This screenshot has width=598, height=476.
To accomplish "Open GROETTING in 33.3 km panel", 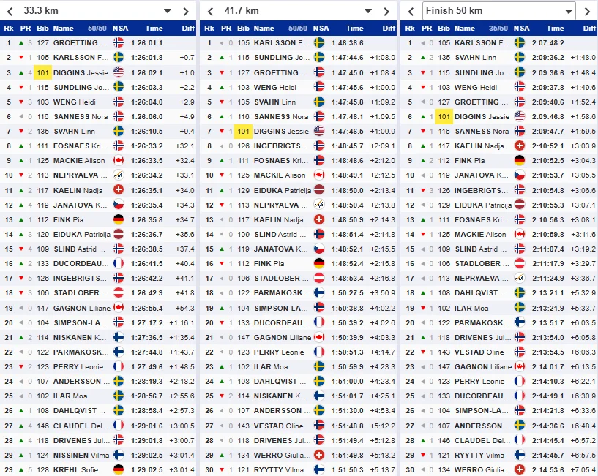I will click(x=80, y=42).
